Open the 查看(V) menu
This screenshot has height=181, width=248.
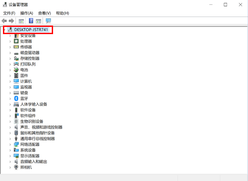[44, 13]
